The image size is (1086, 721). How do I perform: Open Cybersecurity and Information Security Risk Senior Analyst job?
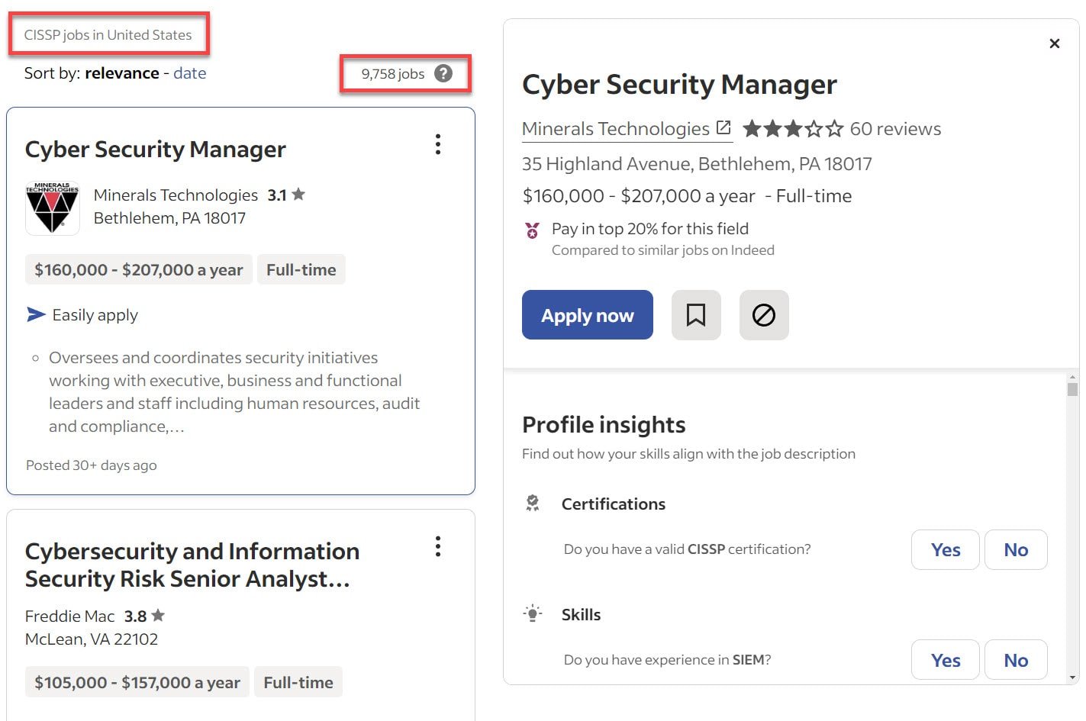click(192, 565)
